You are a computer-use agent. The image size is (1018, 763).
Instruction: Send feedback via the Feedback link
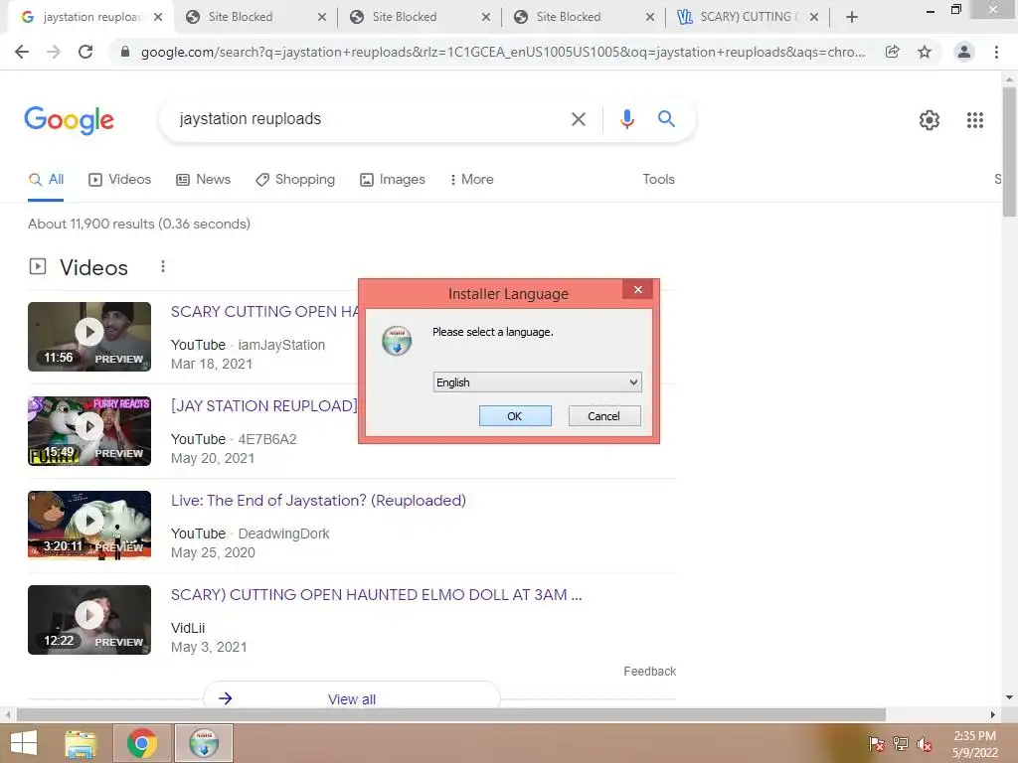649,672
